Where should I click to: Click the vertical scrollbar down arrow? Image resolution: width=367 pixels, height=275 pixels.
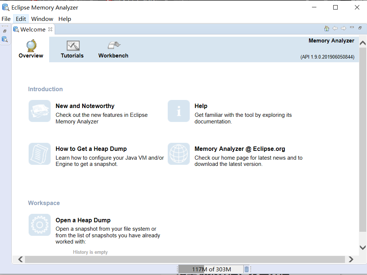363,248
